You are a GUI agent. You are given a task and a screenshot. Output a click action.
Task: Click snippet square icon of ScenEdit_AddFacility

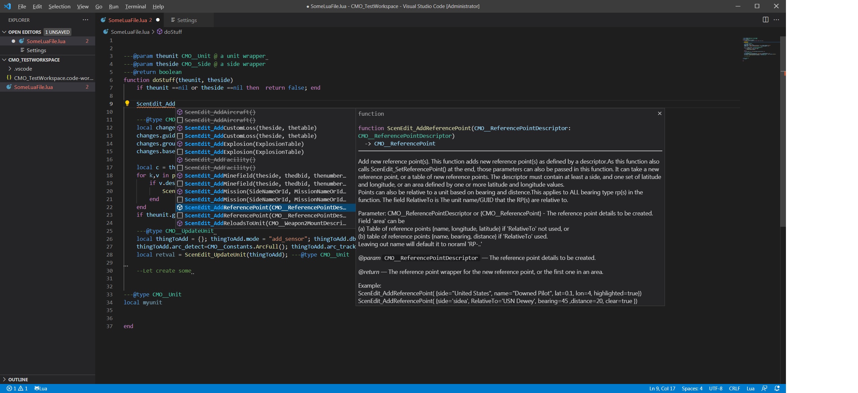[180, 168]
